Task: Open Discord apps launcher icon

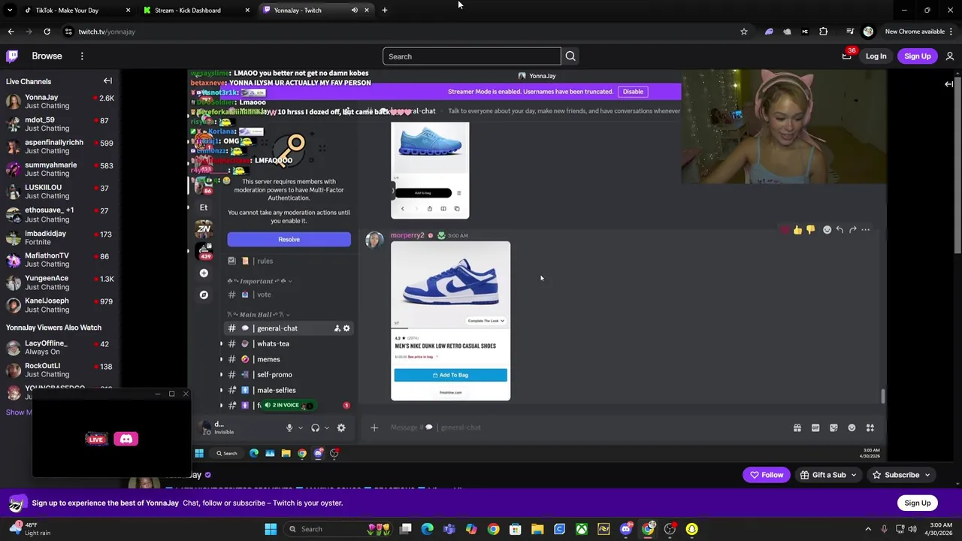Action: point(870,428)
